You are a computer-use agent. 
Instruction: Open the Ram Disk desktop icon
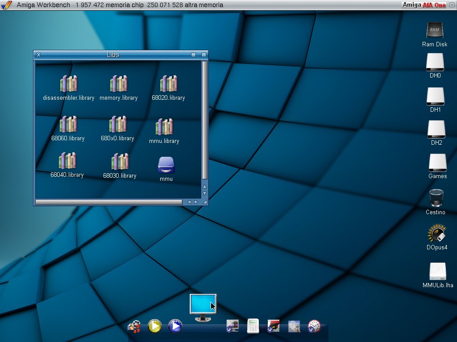click(x=435, y=30)
